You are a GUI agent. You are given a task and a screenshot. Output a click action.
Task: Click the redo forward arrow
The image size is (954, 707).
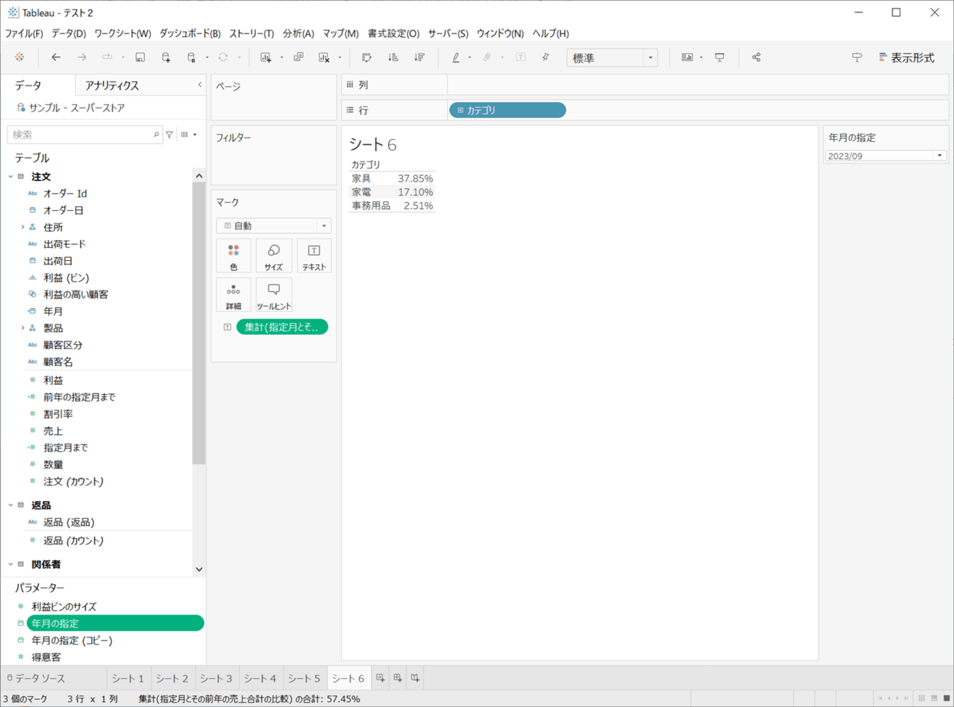coord(82,57)
